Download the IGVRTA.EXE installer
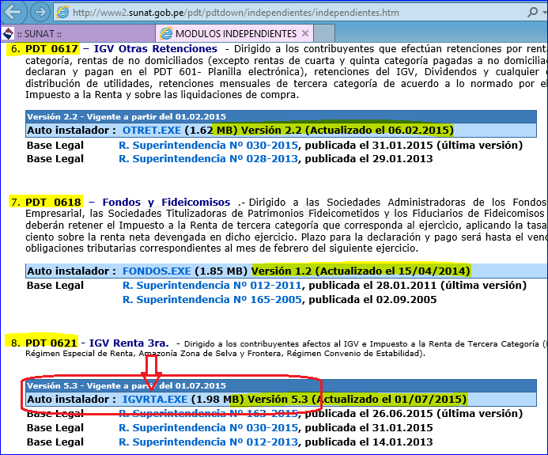Viewport: 548px width, 455px height. tap(155, 400)
